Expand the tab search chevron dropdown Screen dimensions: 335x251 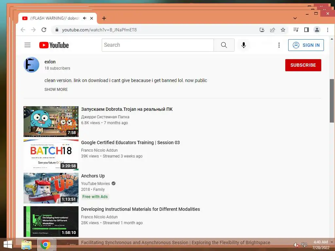click(x=295, y=18)
